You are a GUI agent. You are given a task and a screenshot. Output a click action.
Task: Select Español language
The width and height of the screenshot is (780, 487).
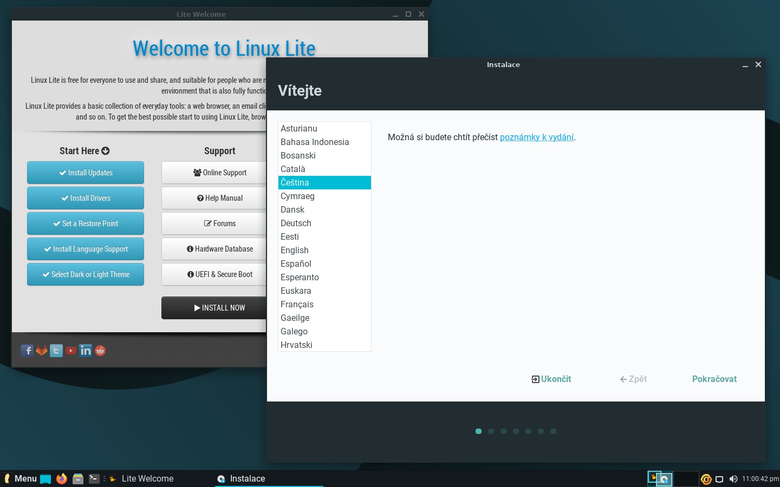324,264
